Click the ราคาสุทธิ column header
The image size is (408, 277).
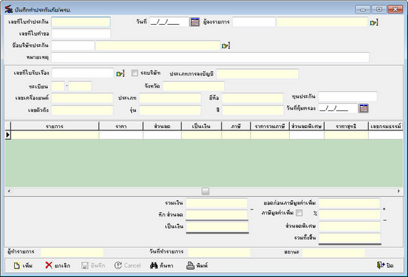346,126
